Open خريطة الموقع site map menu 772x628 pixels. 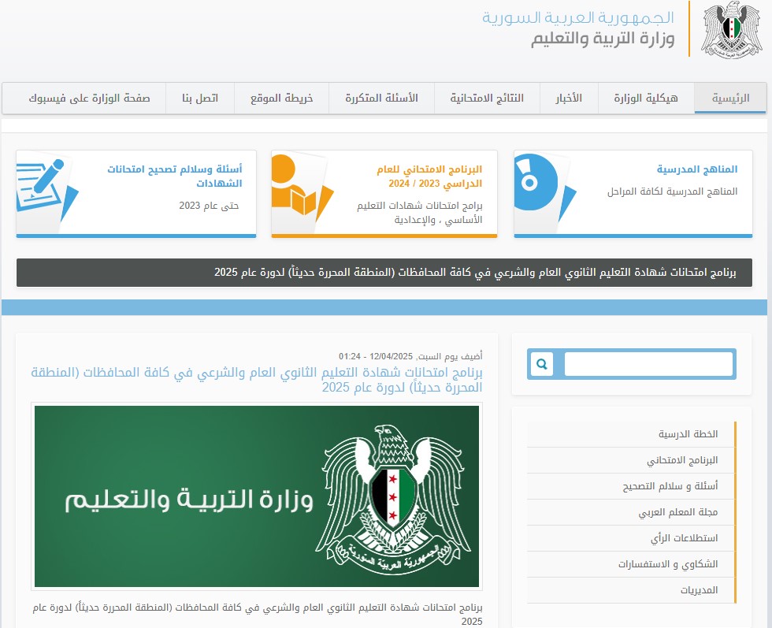point(282,98)
